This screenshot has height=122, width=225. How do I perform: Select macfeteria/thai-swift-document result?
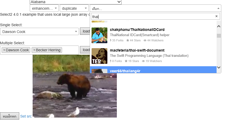coord(153,56)
